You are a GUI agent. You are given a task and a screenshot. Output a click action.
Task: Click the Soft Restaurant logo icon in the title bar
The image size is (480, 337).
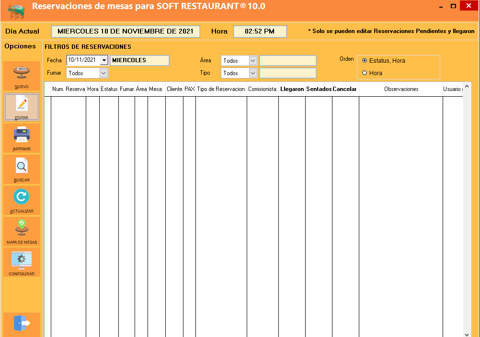[16, 11]
